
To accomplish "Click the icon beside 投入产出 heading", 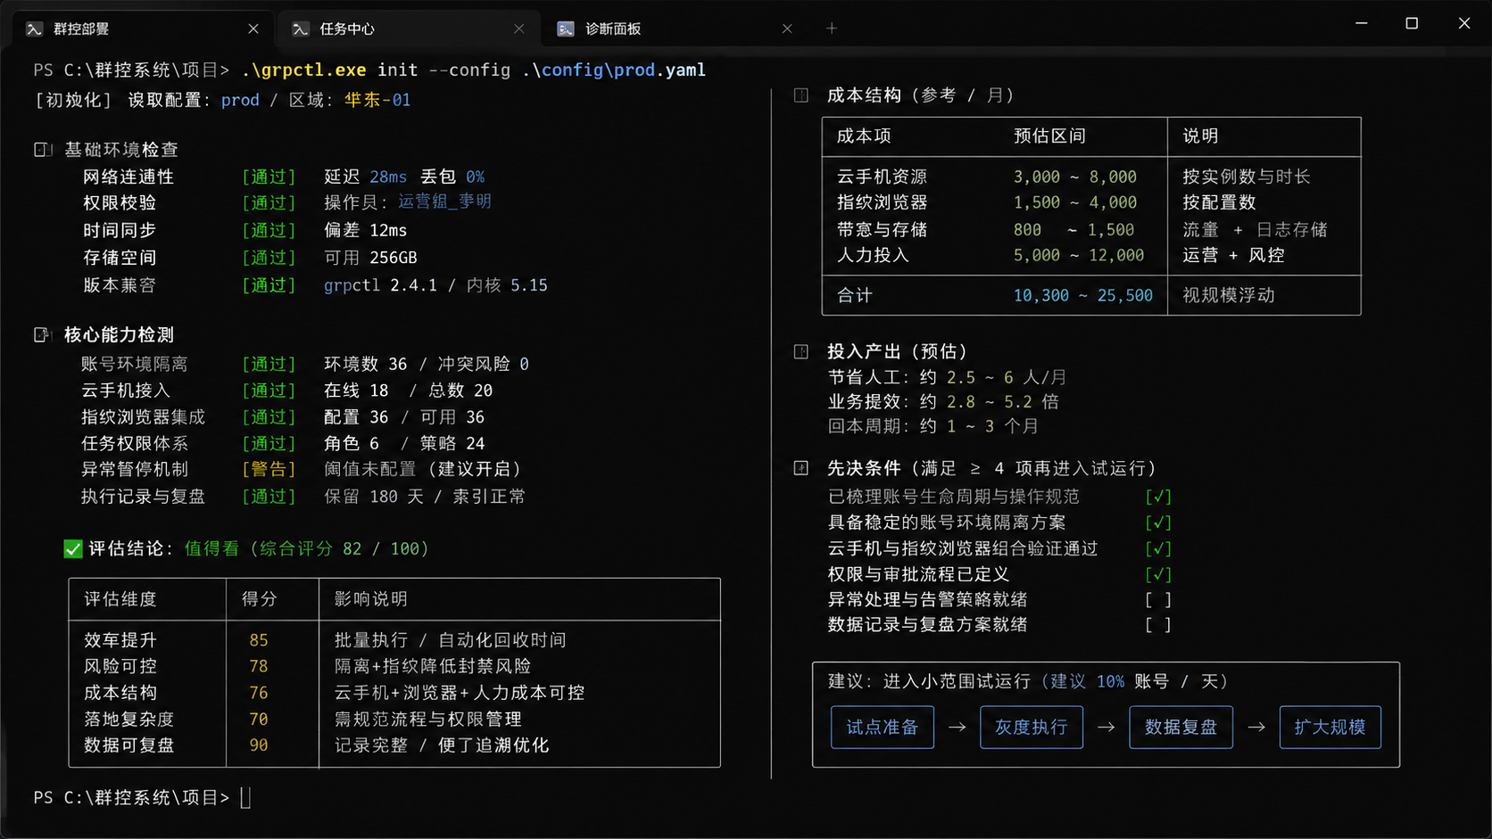I will click(801, 351).
